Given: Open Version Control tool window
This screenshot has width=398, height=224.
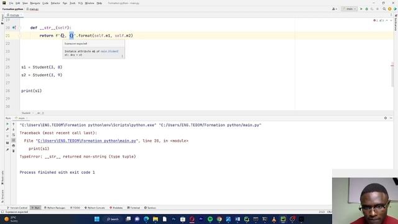Looking at the screenshot, I should pos(17,208).
